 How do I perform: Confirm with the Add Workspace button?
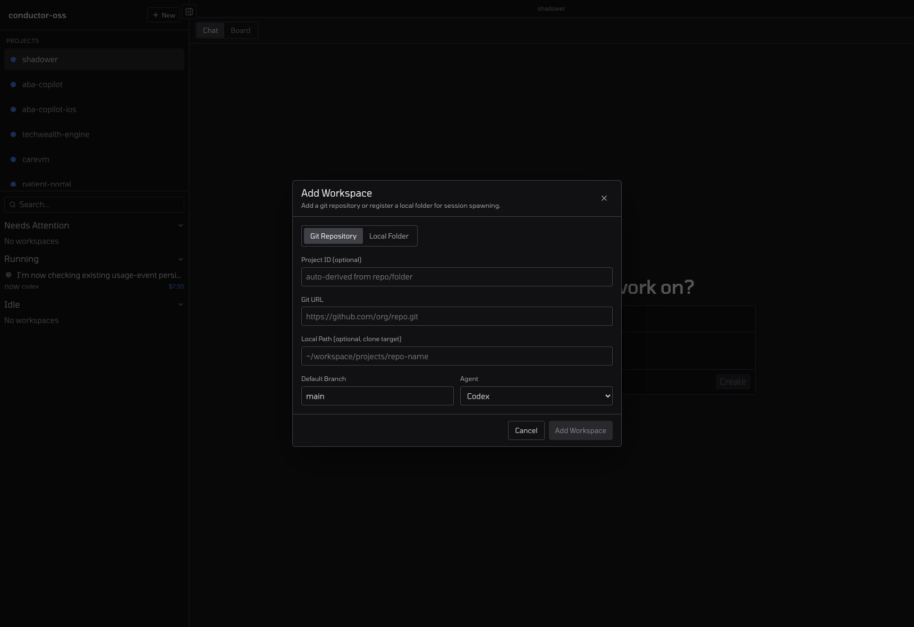pos(580,430)
